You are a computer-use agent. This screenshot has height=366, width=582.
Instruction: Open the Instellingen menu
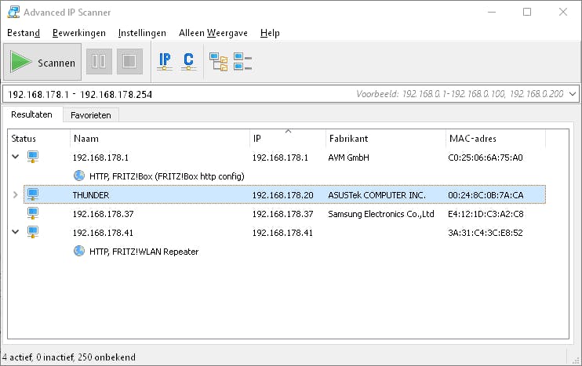[142, 33]
